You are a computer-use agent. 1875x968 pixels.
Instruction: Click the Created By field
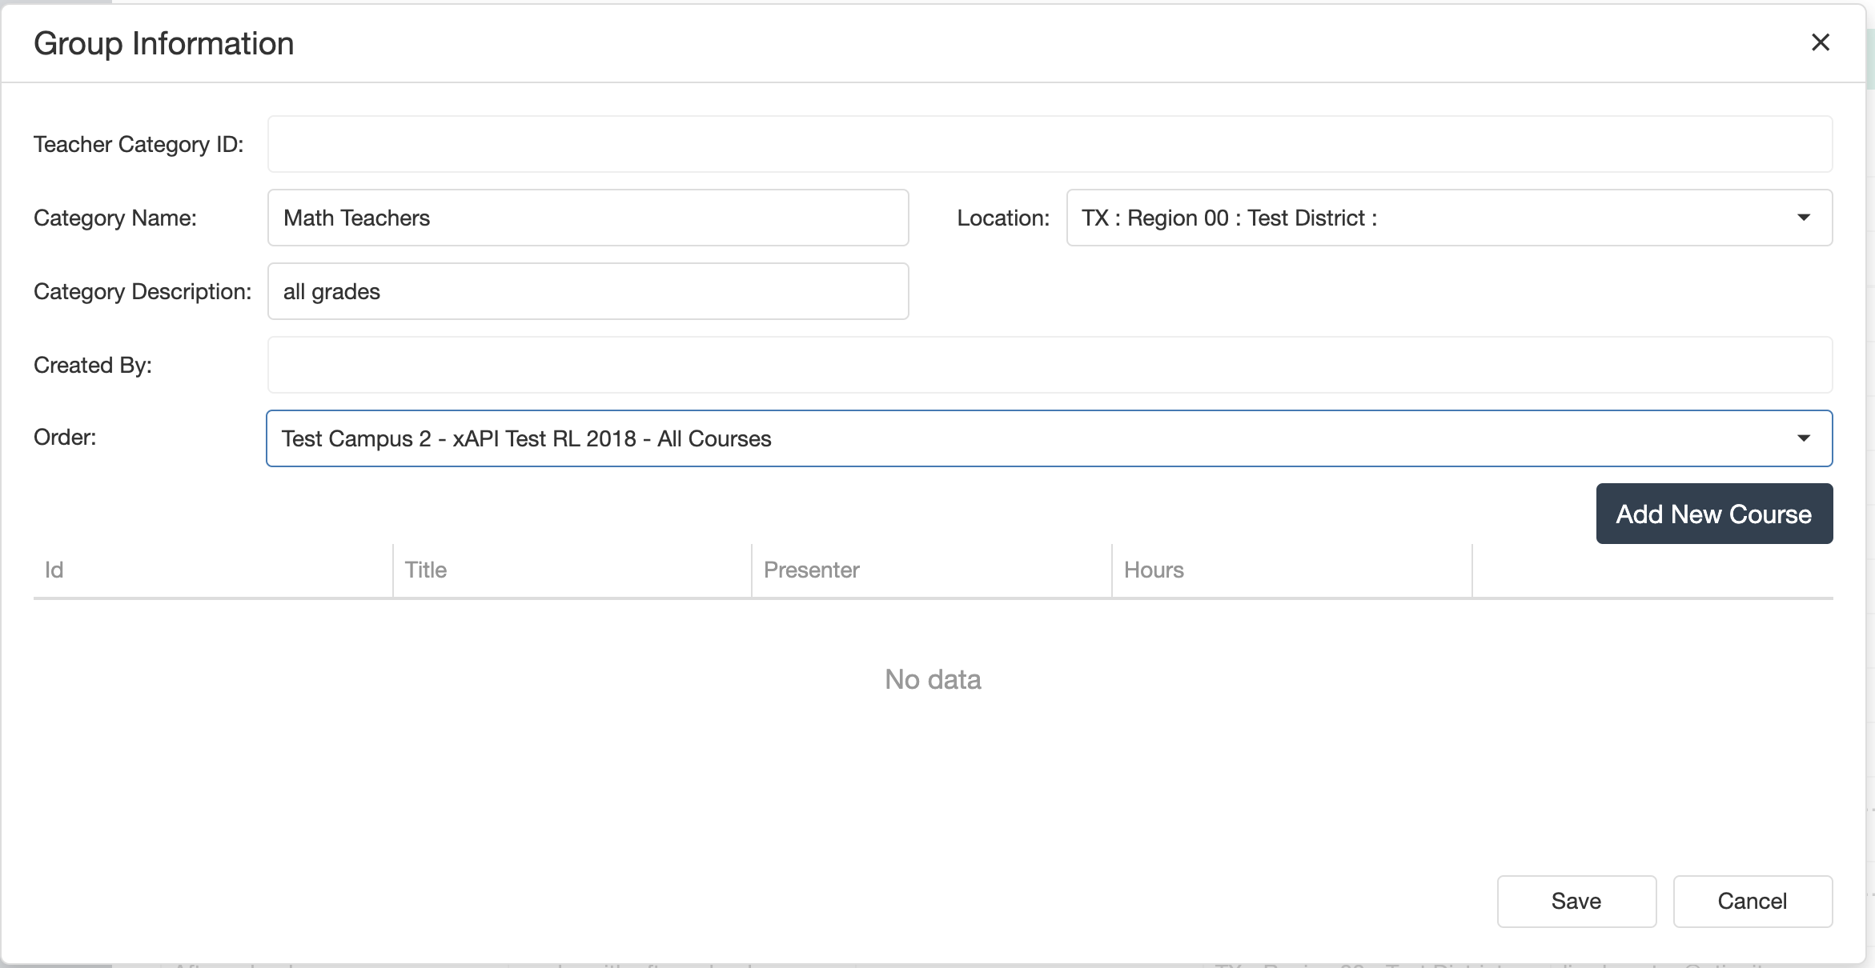tap(1049, 365)
